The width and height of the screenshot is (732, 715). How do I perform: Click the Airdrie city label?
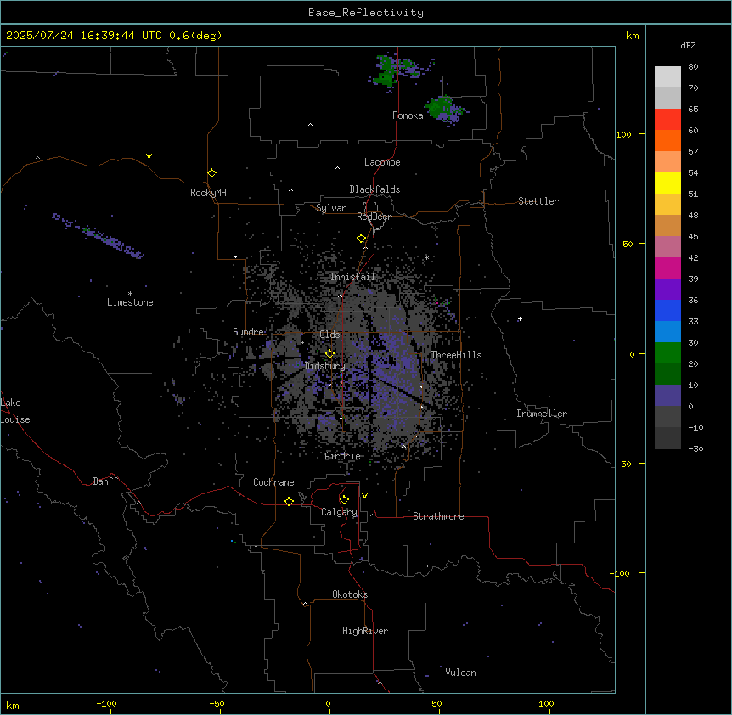343,457
